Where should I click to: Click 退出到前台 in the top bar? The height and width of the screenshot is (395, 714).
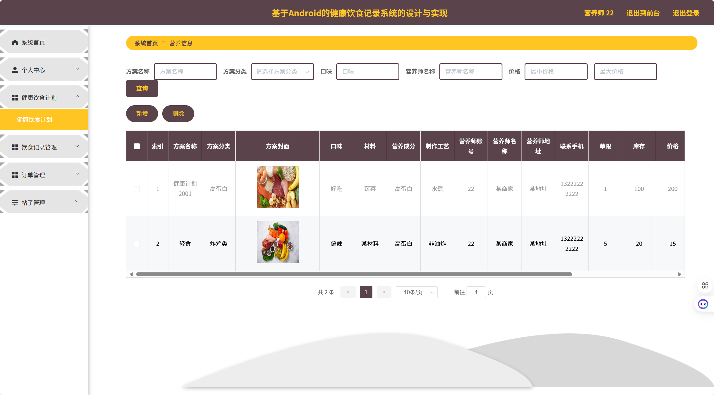click(x=643, y=13)
